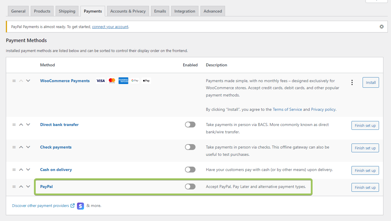Click the connect your account link

(110, 27)
